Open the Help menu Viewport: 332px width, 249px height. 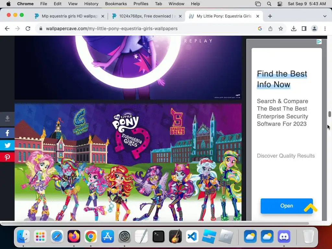[x=195, y=4]
